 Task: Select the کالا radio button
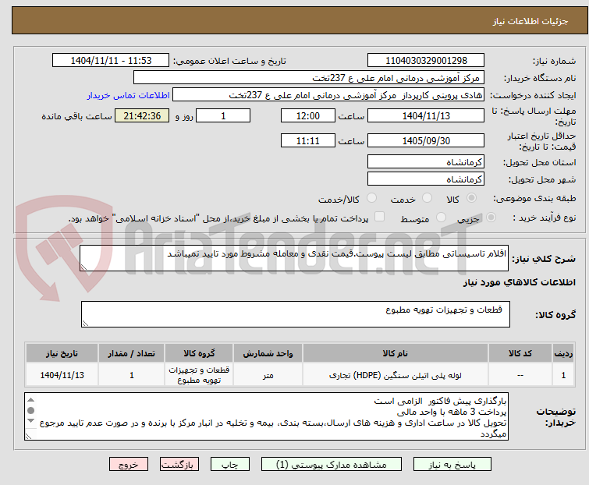point(471,198)
